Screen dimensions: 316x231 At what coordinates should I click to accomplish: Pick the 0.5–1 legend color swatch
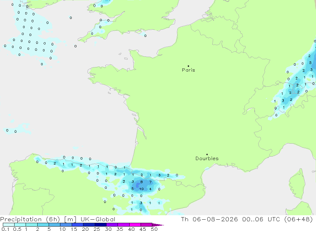click(20, 225)
